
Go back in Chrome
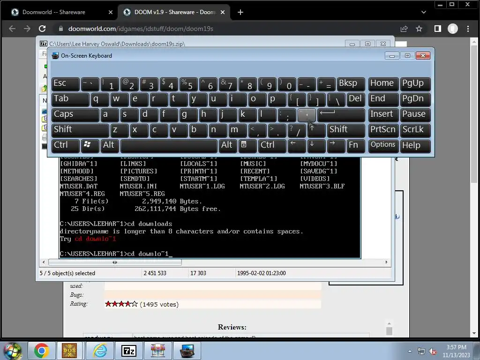click(12, 29)
